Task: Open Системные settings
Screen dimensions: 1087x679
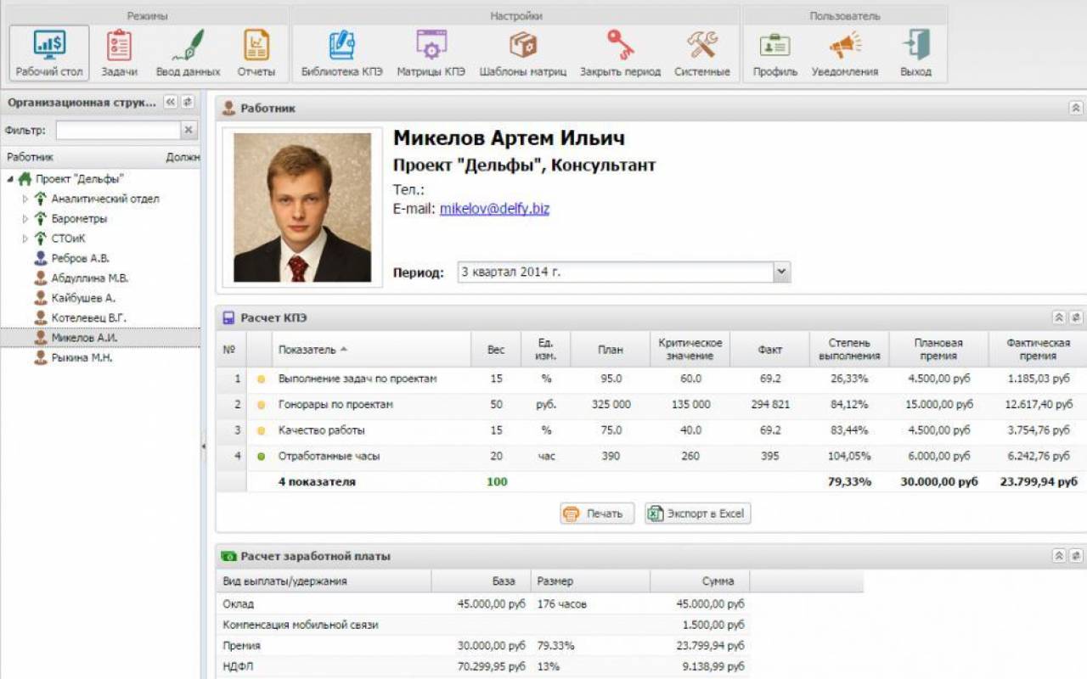Action: pyautogui.click(x=702, y=53)
